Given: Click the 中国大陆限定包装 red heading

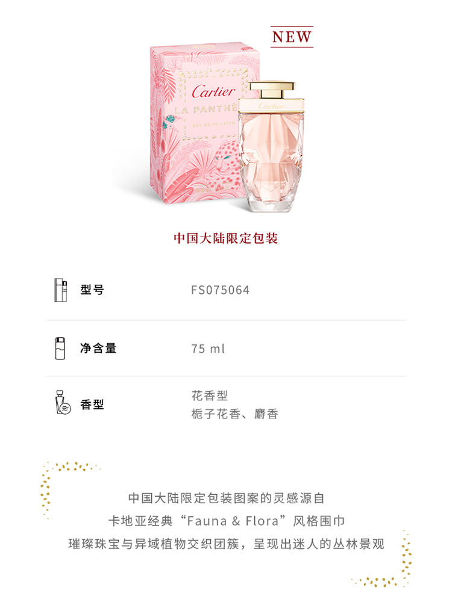Looking at the screenshot, I should (226, 238).
